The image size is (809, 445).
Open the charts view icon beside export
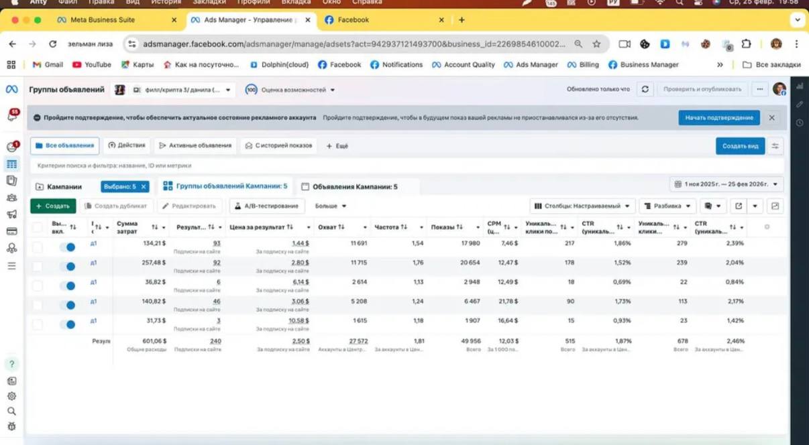tap(775, 206)
